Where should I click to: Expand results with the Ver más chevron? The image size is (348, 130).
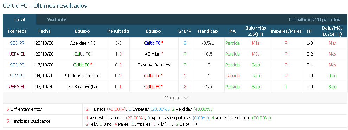click(x=177, y=98)
